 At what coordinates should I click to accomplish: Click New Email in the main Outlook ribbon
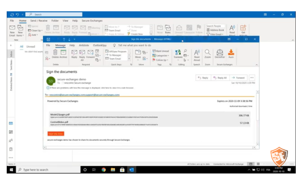(x=12, y=30)
